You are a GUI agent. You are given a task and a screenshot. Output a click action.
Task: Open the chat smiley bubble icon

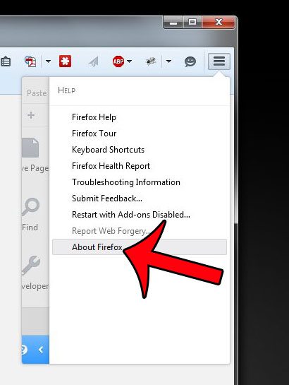(x=190, y=61)
